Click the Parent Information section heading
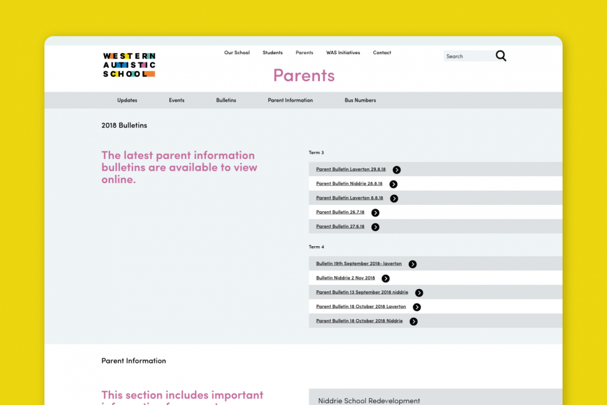This screenshot has width=607, height=405. pyautogui.click(x=134, y=361)
